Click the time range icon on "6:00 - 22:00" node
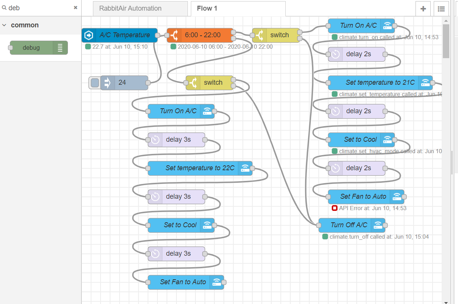458x304 pixels. [175, 35]
